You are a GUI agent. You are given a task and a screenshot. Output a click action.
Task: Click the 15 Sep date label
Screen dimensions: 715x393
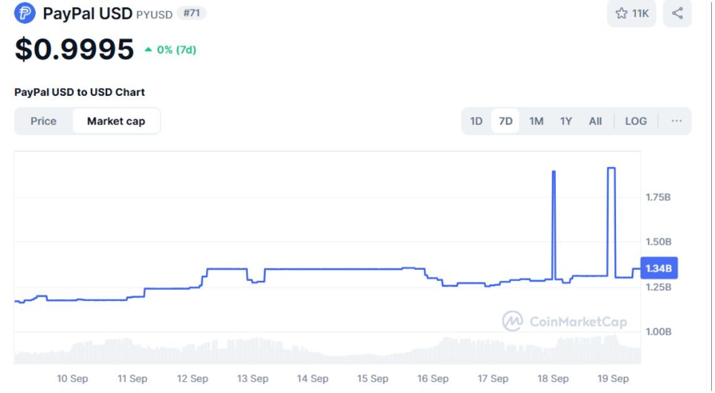(373, 379)
